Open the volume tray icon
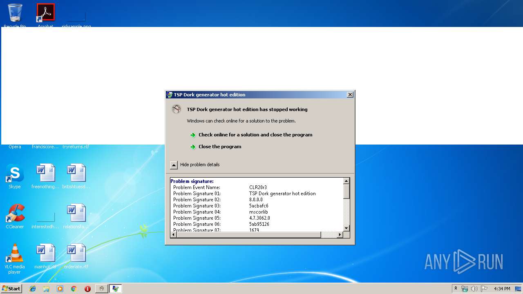The image size is (523, 294). 474,289
